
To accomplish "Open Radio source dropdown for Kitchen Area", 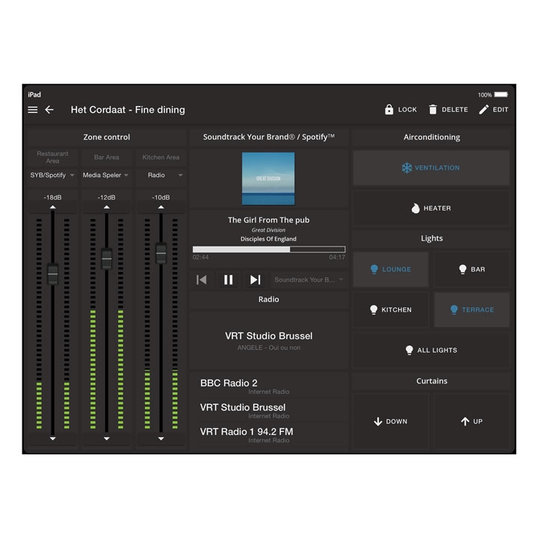I will [161, 176].
